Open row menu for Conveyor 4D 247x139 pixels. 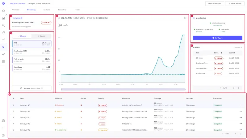pyautogui.click(x=241, y=130)
